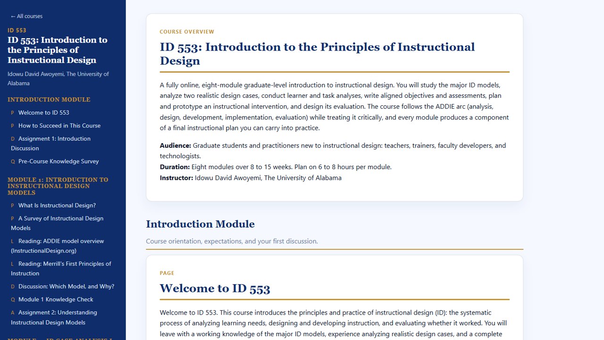This screenshot has width=604, height=340.
Task: Click the COURSE OVERVIEW label
Action: tap(187, 32)
